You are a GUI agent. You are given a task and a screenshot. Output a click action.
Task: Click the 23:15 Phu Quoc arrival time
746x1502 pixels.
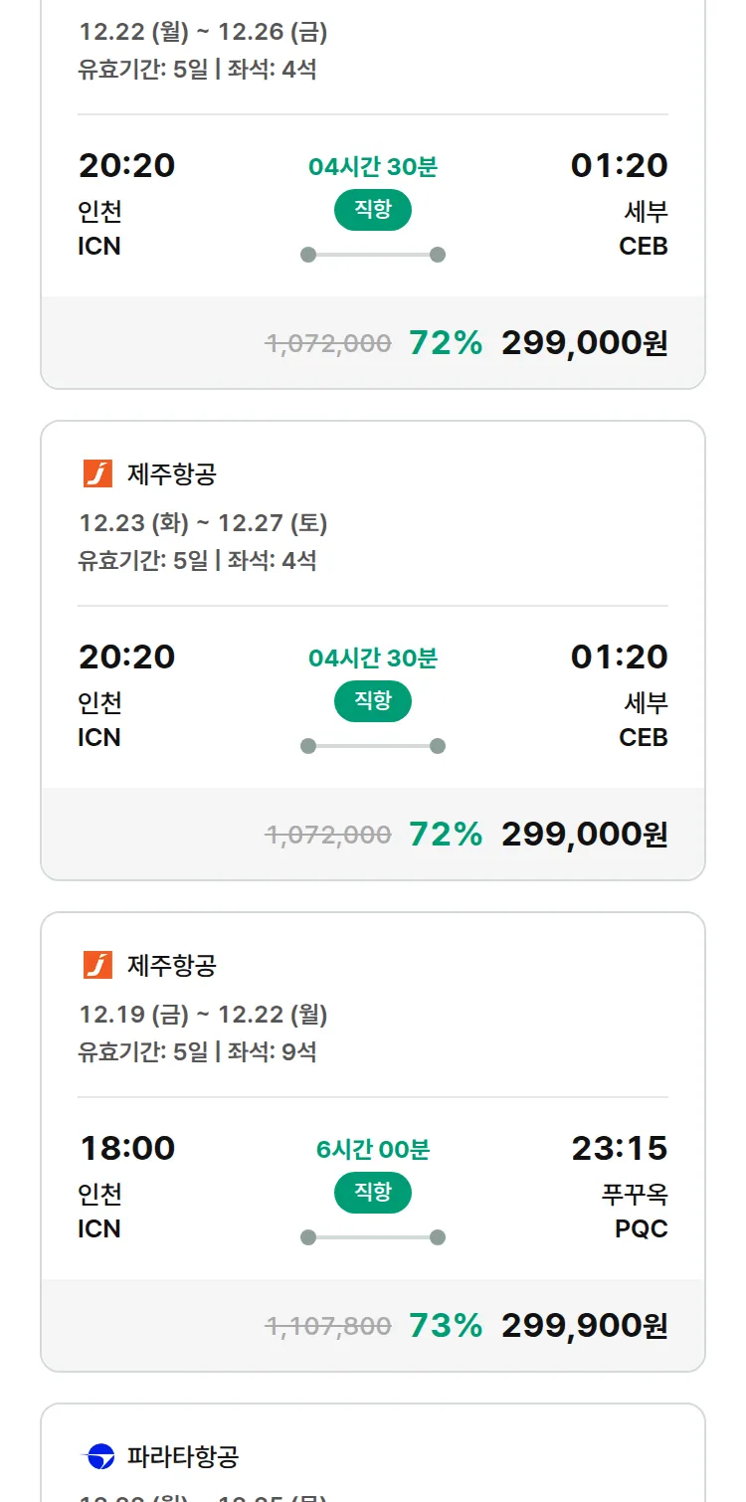click(619, 1148)
